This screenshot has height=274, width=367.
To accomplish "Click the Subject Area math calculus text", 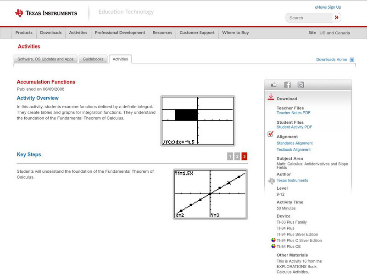I will coord(312,166).
